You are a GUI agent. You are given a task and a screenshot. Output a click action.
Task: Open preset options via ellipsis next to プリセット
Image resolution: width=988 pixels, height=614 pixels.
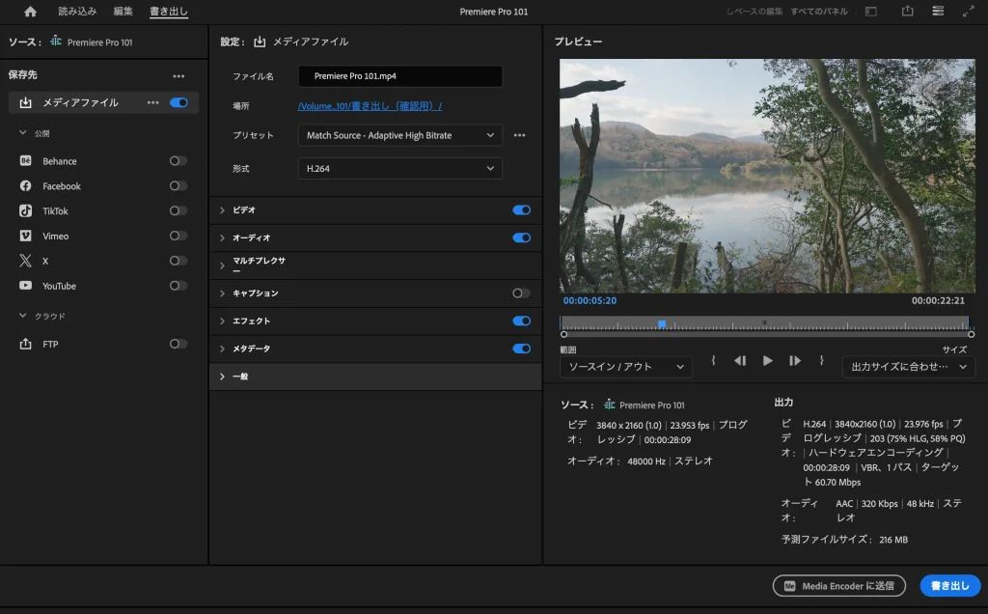tap(520, 135)
